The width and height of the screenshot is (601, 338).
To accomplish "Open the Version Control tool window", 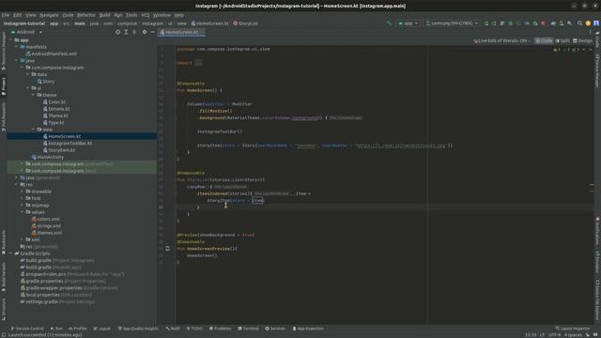I will [x=27, y=329].
